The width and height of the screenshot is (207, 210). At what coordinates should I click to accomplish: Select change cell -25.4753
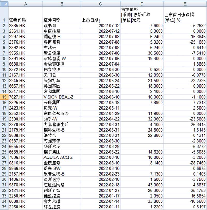point(185,190)
